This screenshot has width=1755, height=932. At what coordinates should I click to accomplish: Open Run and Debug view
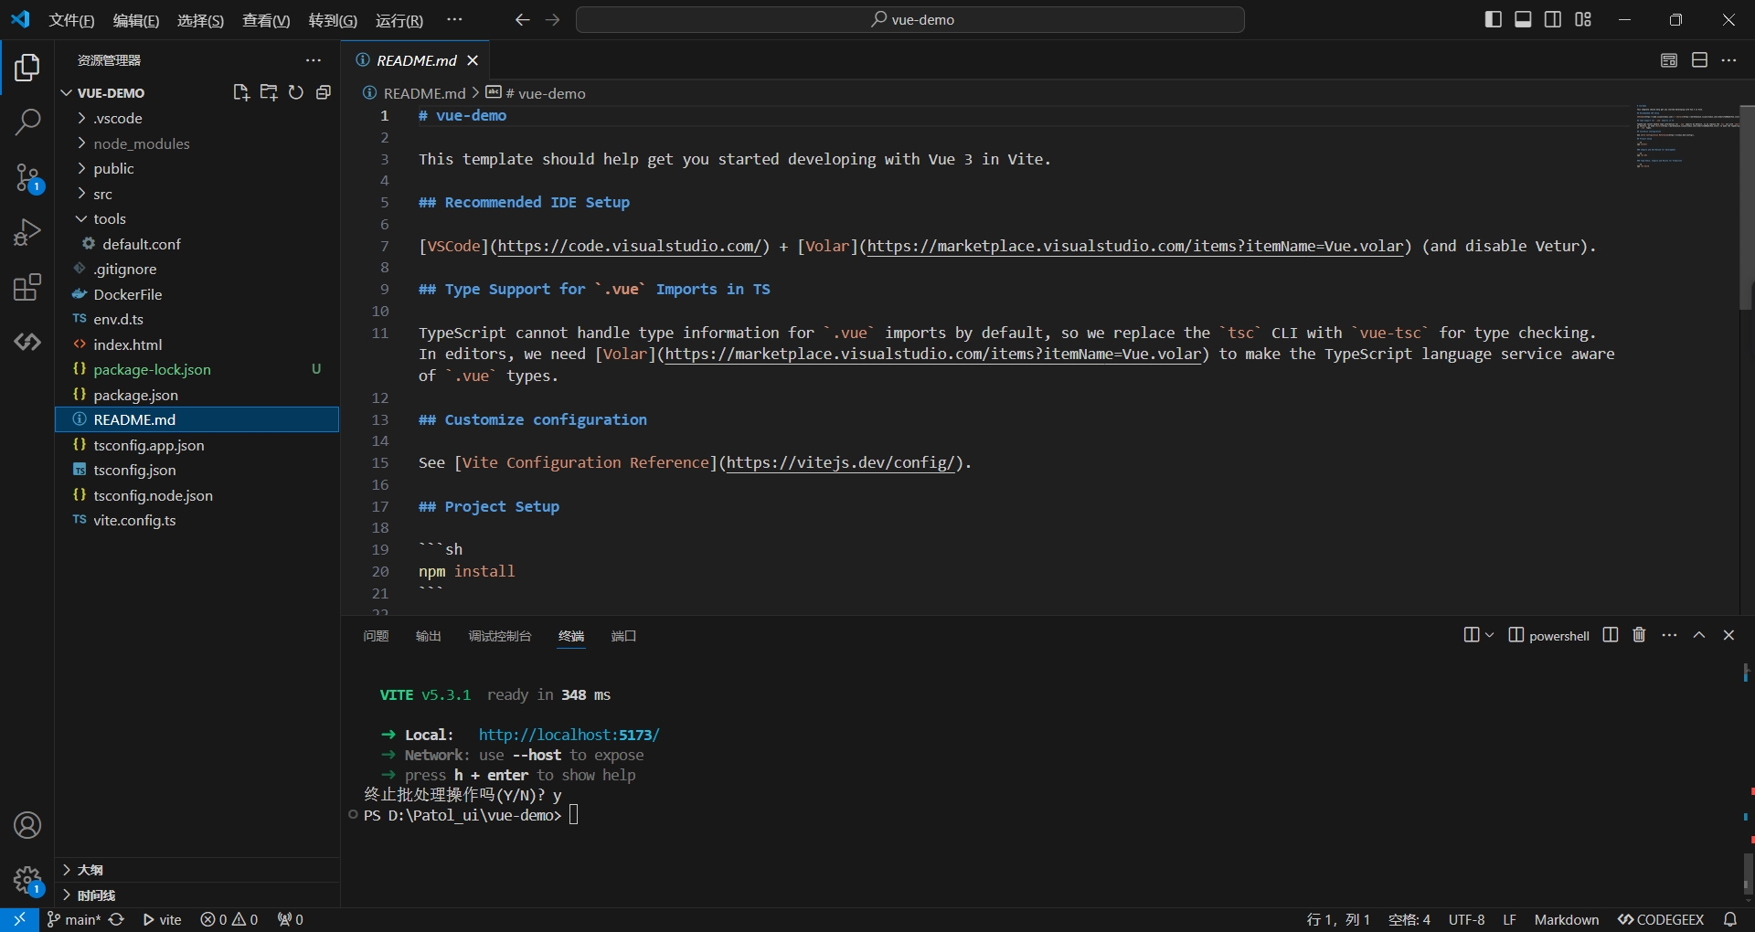[x=27, y=232]
